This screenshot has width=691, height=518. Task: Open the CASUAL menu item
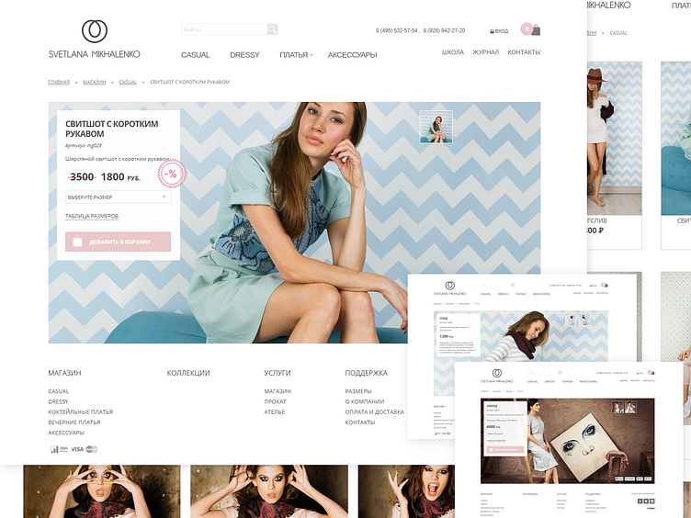(x=195, y=55)
